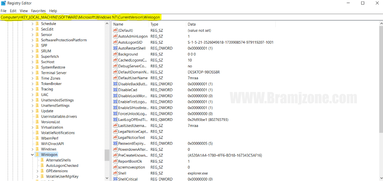Select the Tracing folder icon
This screenshot has height=181, width=383.
(x=37, y=89)
